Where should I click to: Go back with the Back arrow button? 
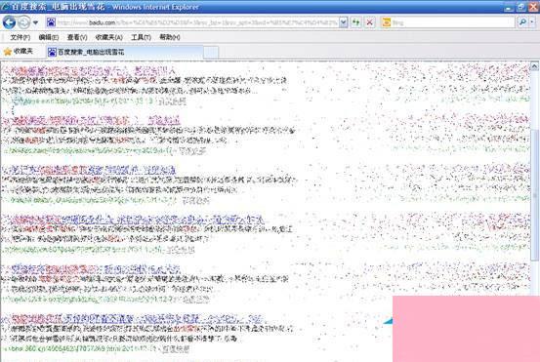point(10,22)
